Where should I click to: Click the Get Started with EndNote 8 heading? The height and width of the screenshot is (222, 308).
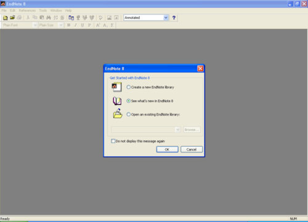(x=130, y=78)
